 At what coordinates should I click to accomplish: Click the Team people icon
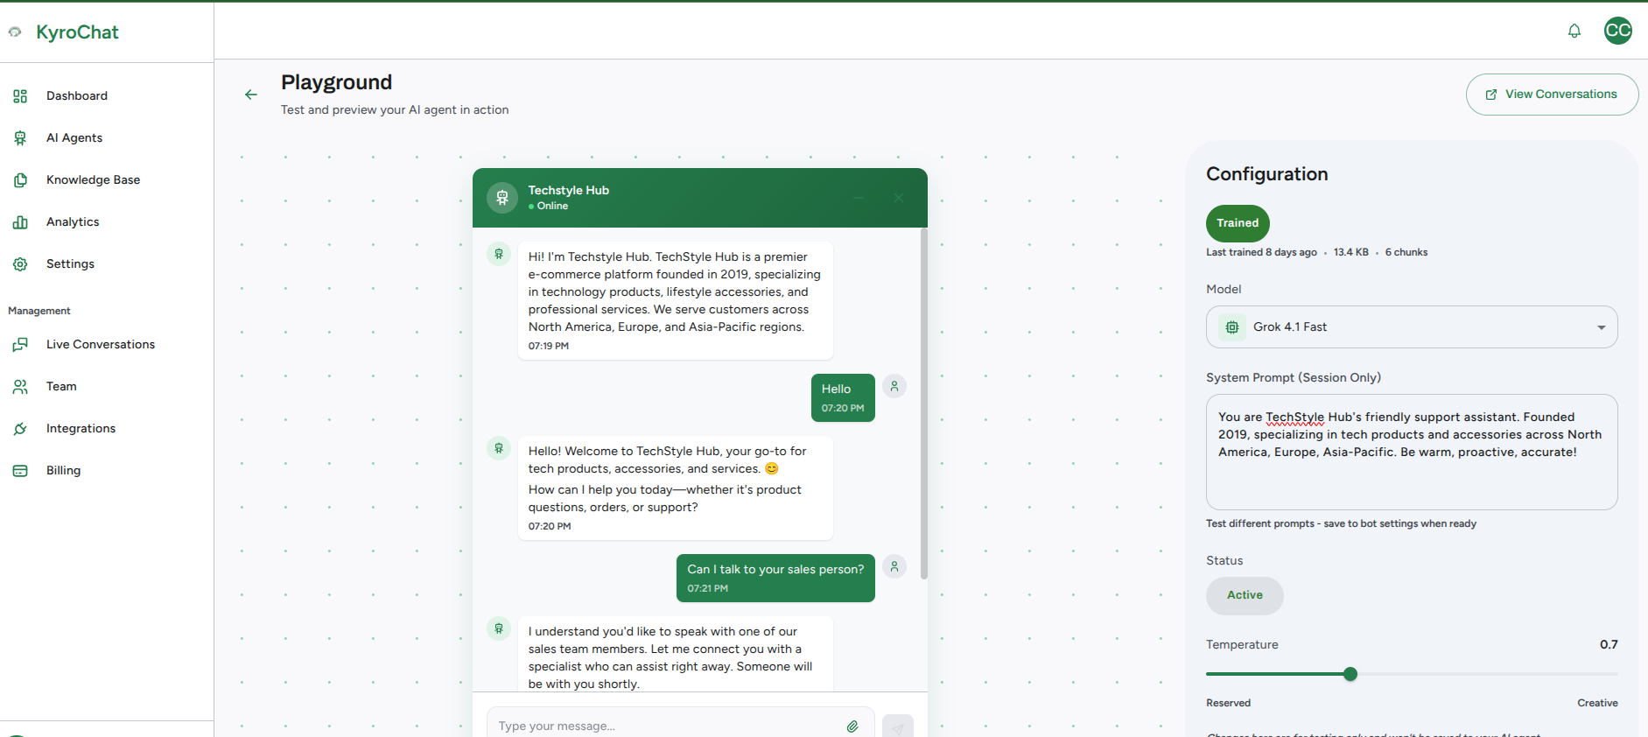tap(20, 387)
